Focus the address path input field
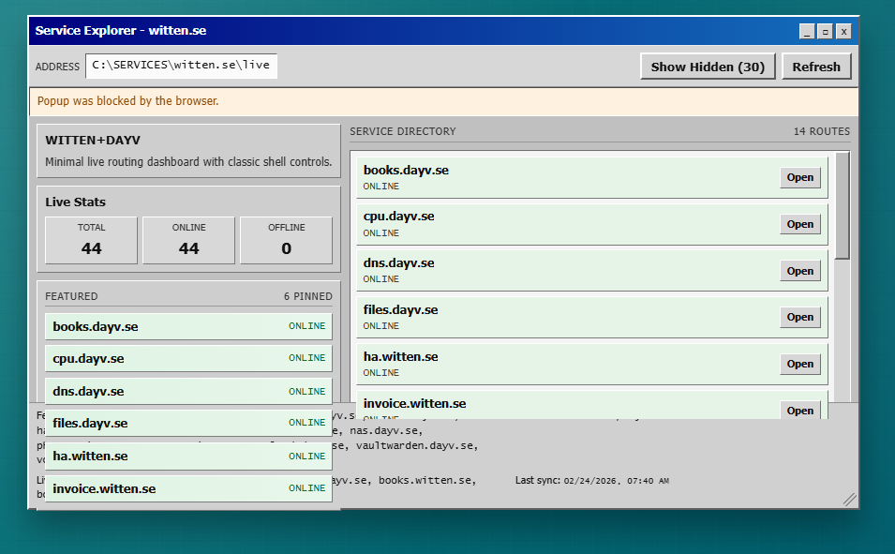The image size is (895, 554). [181, 66]
